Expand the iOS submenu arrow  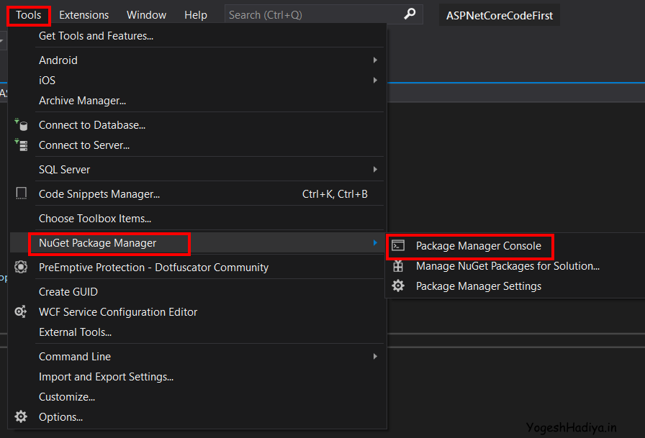coord(375,81)
